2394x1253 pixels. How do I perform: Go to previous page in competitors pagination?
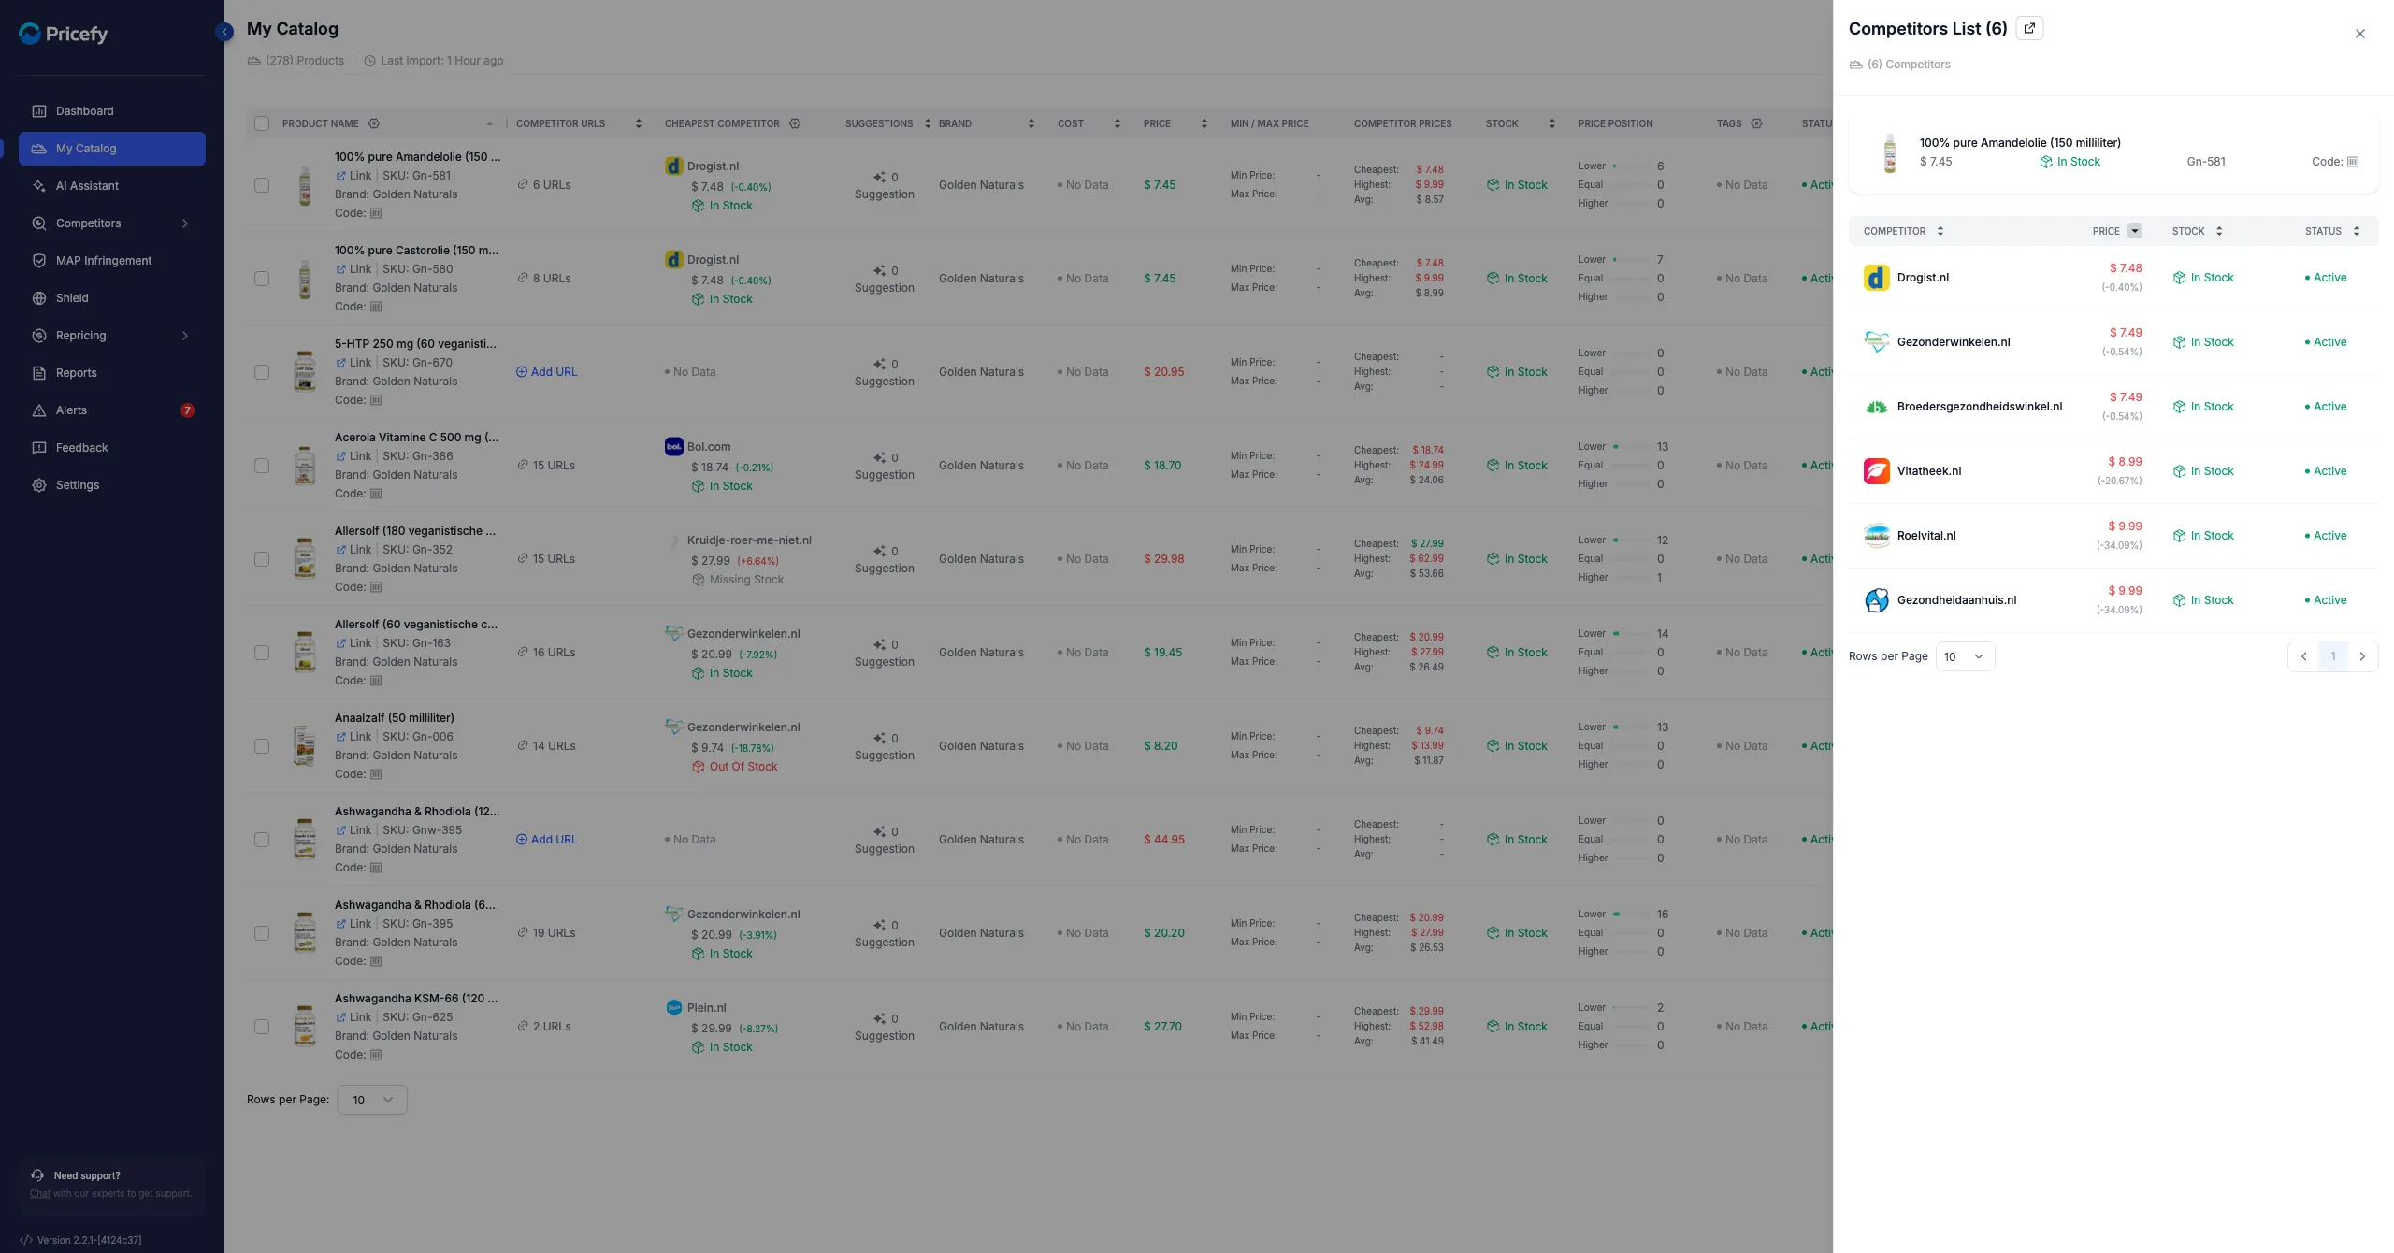click(x=2304, y=656)
